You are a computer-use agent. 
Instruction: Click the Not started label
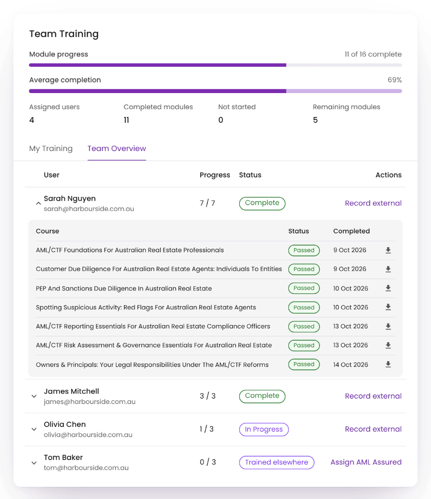[x=237, y=107]
